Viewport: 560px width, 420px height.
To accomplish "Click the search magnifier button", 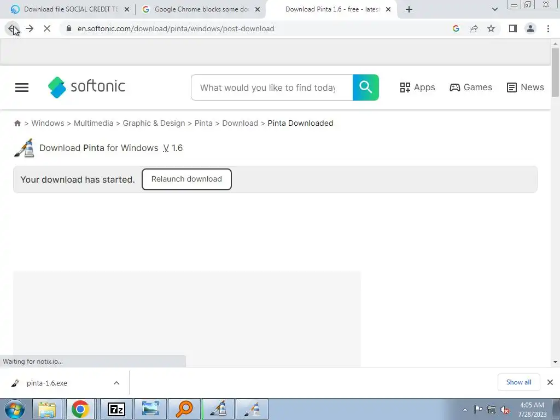I will pos(366,87).
